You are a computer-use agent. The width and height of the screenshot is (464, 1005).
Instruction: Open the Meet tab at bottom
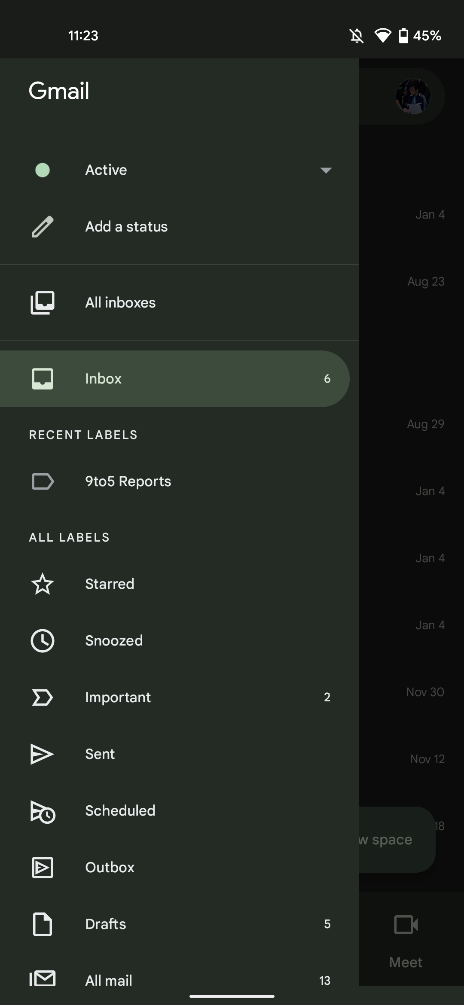(406, 941)
